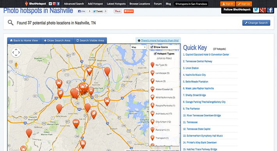Toggle the Hotspot Types checkbox
The width and height of the screenshot is (277, 151).
tap(155, 54)
